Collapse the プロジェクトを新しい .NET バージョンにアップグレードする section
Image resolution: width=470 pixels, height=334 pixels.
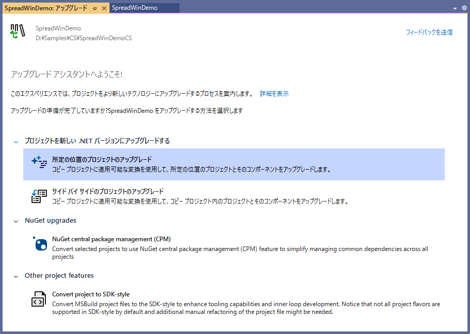(16, 142)
